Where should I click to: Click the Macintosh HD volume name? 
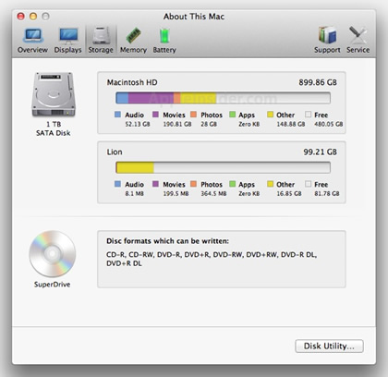pos(132,82)
